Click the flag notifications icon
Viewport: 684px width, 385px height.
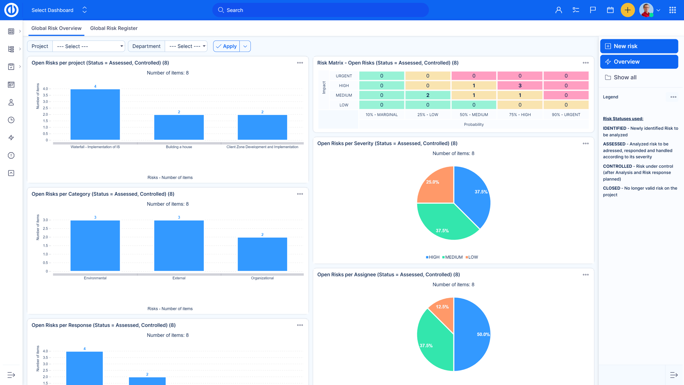point(593,10)
